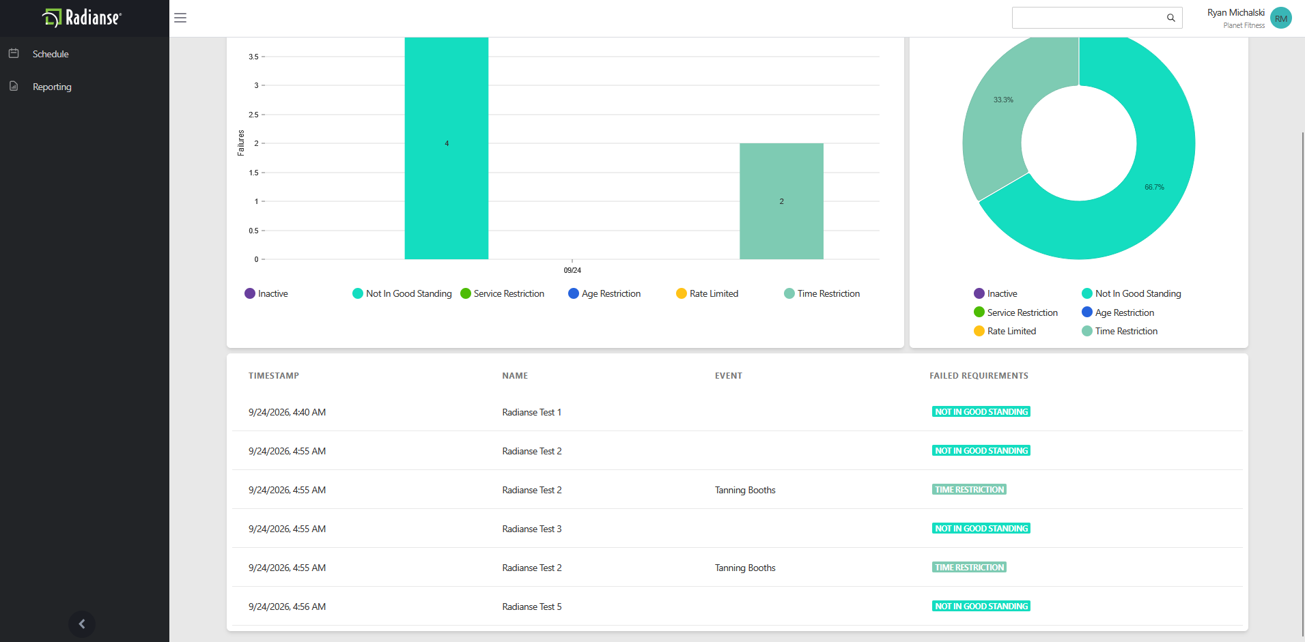Select the Radianse Test 5 name cell

pos(532,607)
